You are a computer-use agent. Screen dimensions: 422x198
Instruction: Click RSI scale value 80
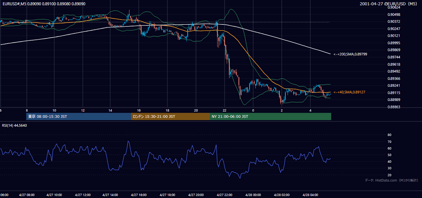[x=389, y=135]
